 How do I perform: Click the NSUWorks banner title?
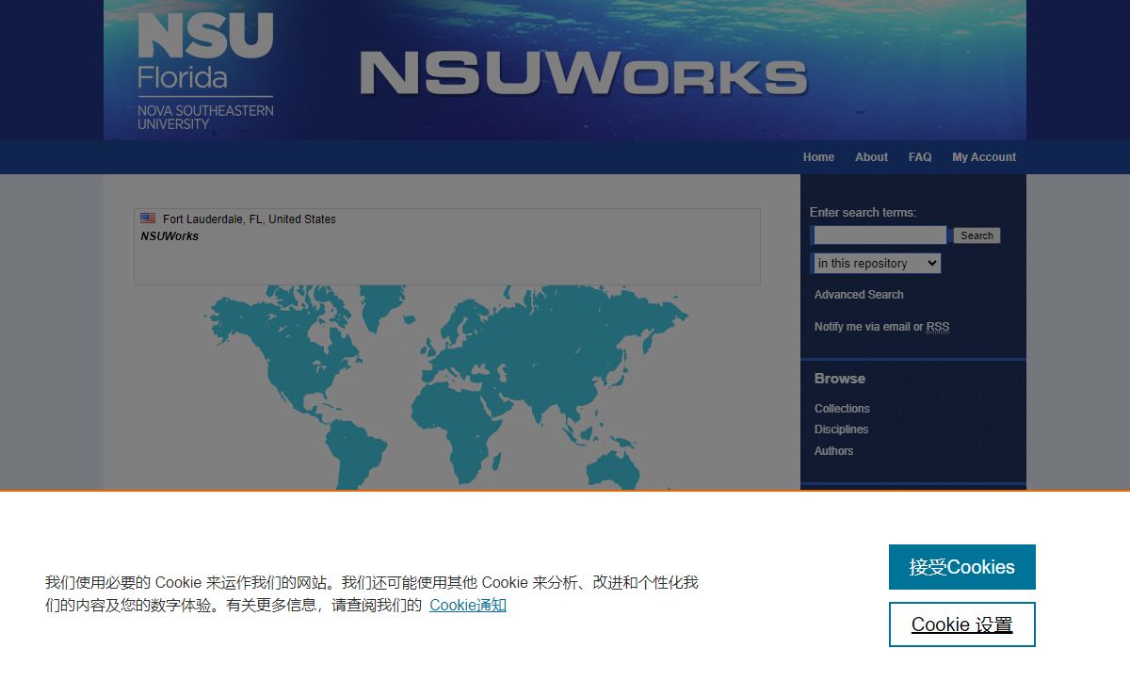pyautogui.click(x=583, y=74)
